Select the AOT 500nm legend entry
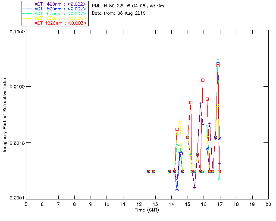Screen dimensions: 276x221 click(x=55, y=9)
